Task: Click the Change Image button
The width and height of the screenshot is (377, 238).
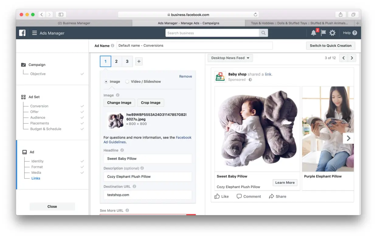Action: click(x=119, y=103)
